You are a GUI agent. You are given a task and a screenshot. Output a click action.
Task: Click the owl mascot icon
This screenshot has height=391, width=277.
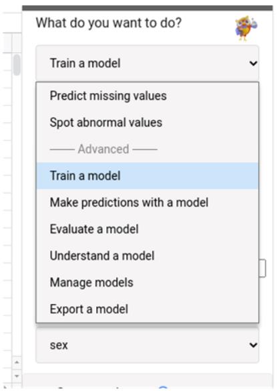pos(246,28)
